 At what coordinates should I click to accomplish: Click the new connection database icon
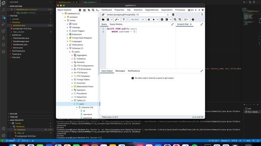[x=173, y=15]
